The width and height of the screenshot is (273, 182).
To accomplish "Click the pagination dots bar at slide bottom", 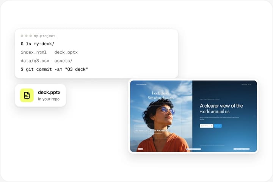I will click(194, 149).
